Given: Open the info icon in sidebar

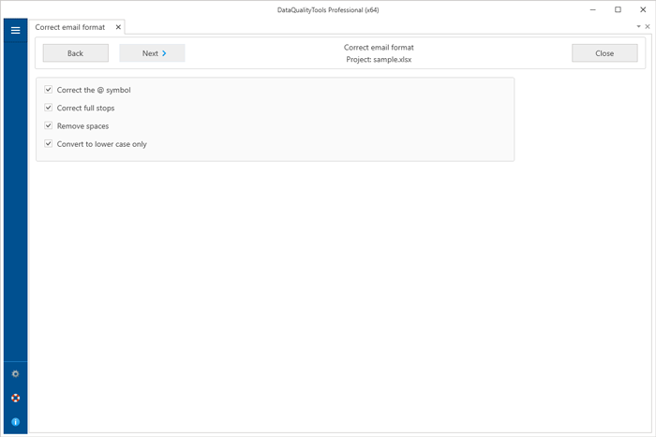Looking at the screenshot, I should tap(16, 422).
